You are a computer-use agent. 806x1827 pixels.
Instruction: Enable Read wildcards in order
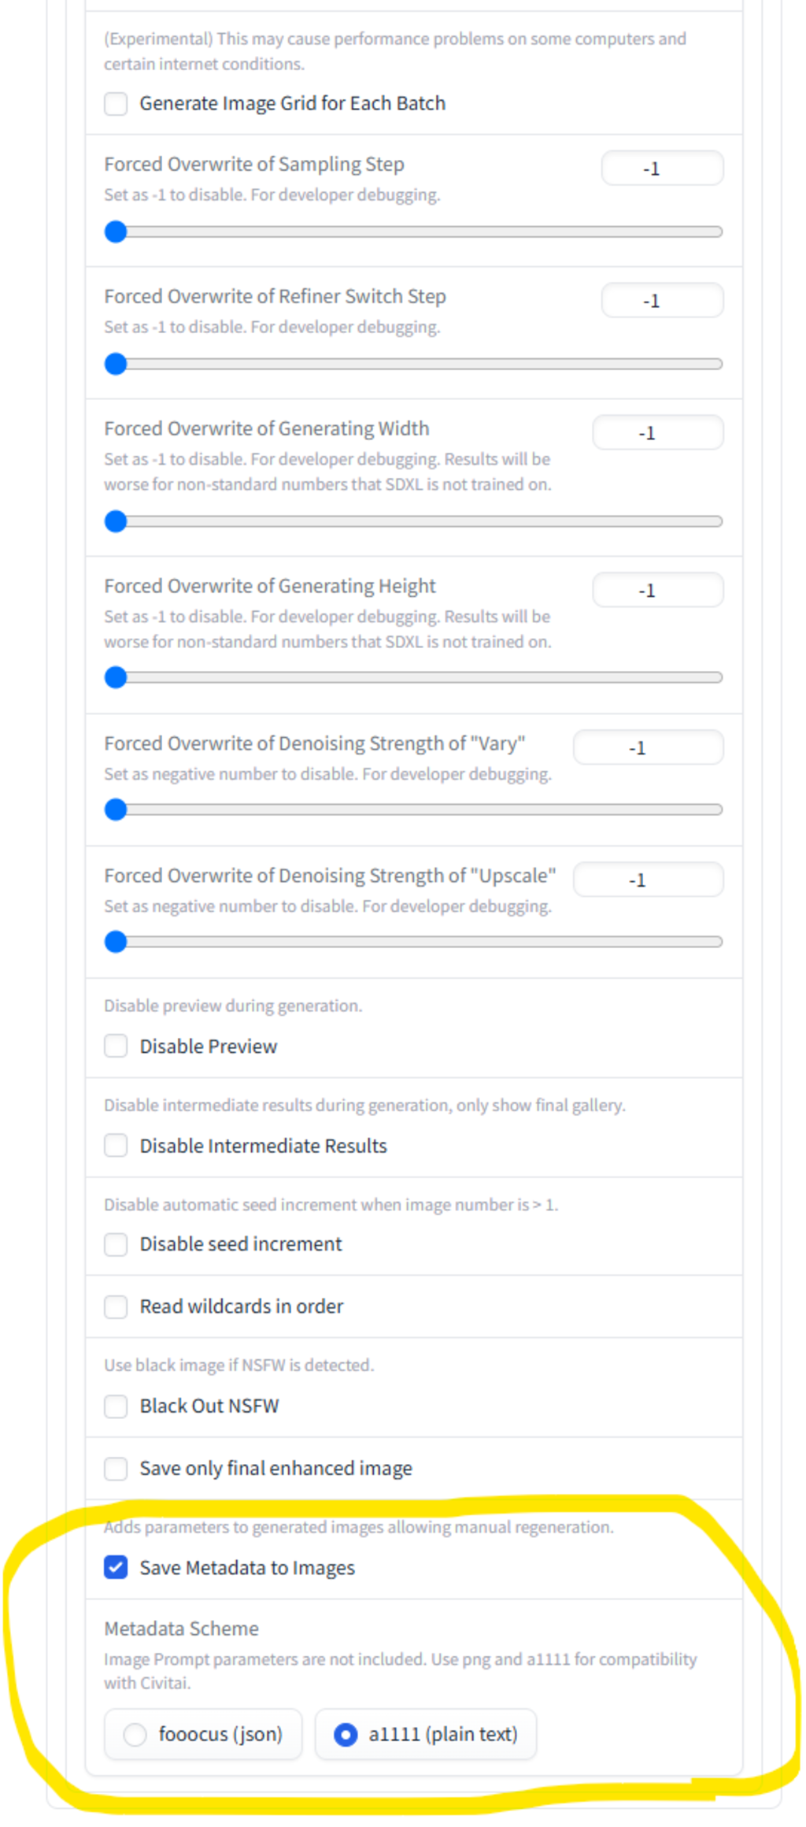tap(116, 1306)
